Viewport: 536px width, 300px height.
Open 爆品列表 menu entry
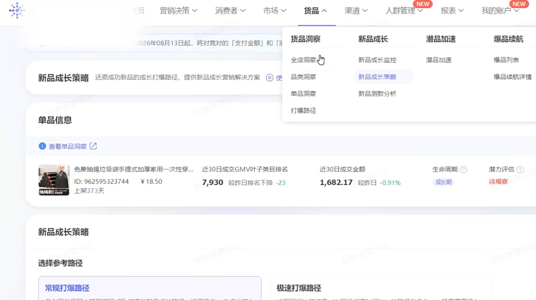506,60
